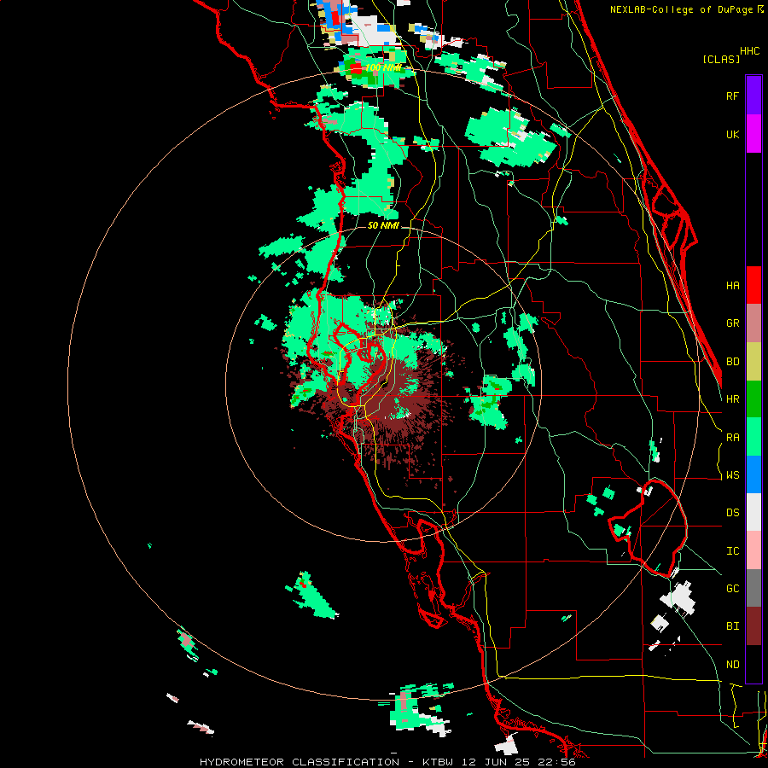The height and width of the screenshot is (768, 768).
Task: Click the 'UK' legend label
Action: (x=732, y=134)
